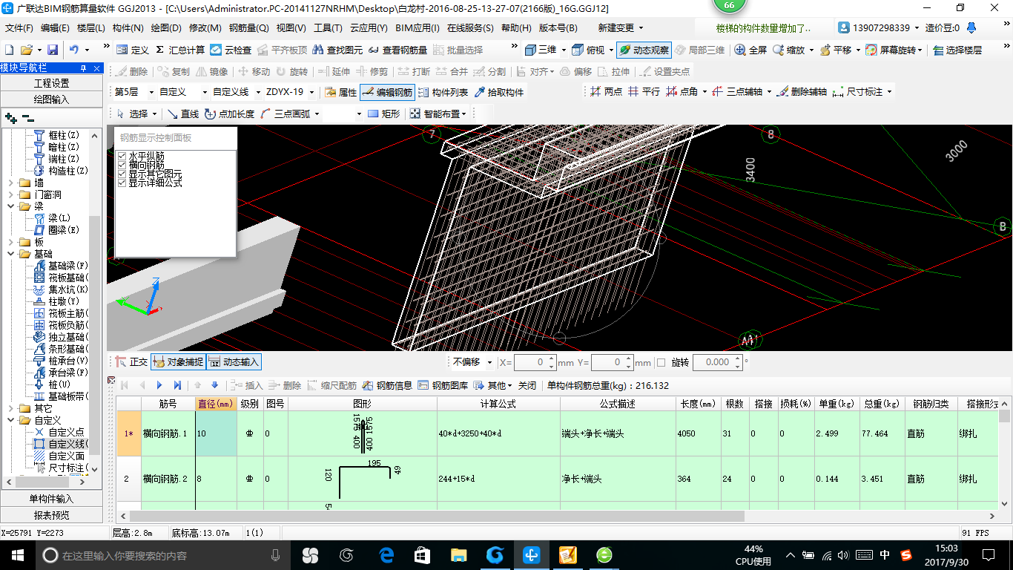Open 汇总计算 sum calculation
1013x570 pixels.
pos(180,50)
